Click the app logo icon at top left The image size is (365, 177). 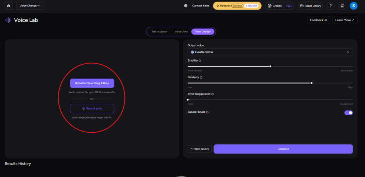(9, 6)
